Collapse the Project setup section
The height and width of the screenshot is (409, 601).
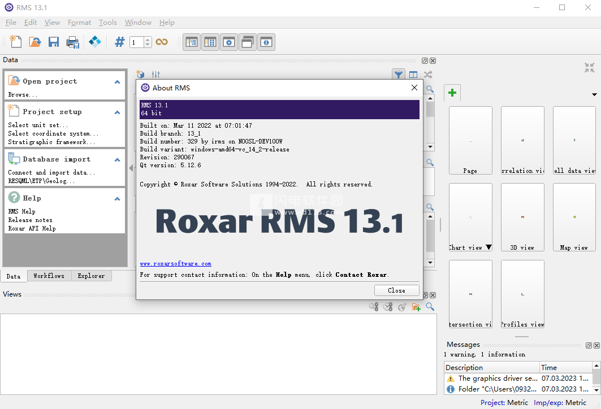117,112
